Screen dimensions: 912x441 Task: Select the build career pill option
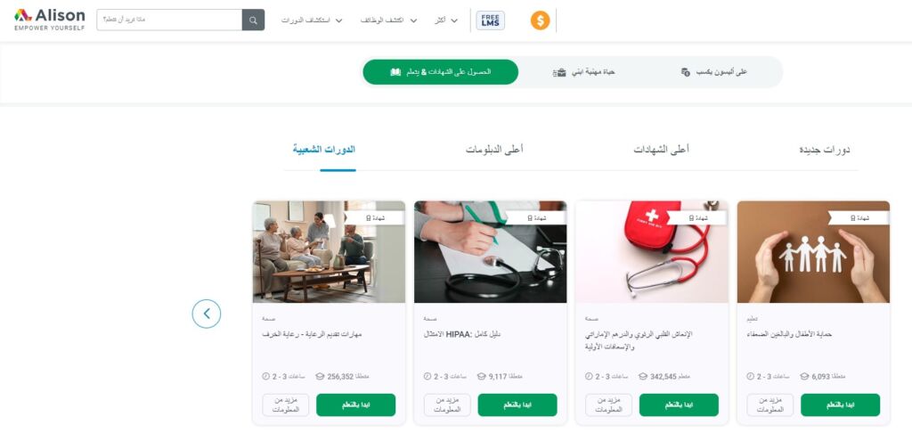click(x=583, y=72)
